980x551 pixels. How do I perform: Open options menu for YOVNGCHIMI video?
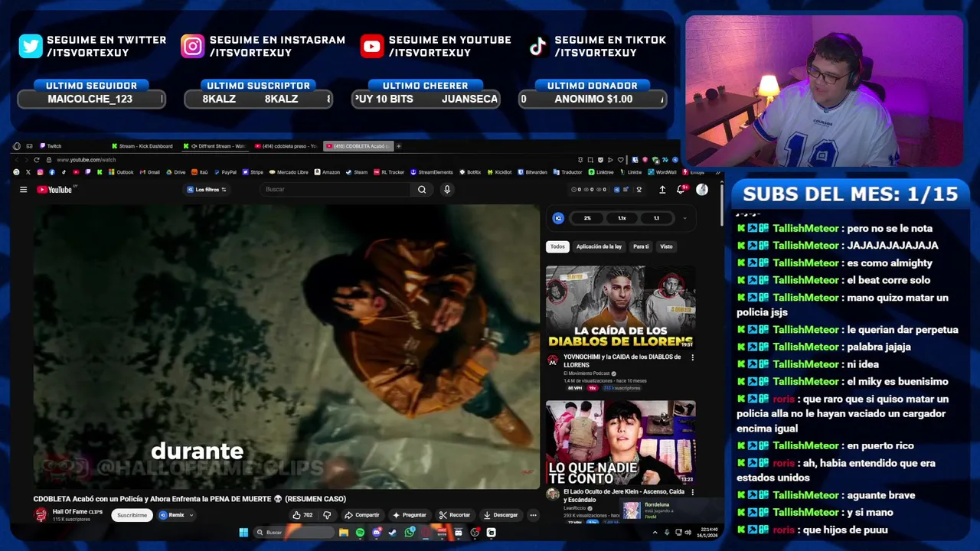click(693, 357)
